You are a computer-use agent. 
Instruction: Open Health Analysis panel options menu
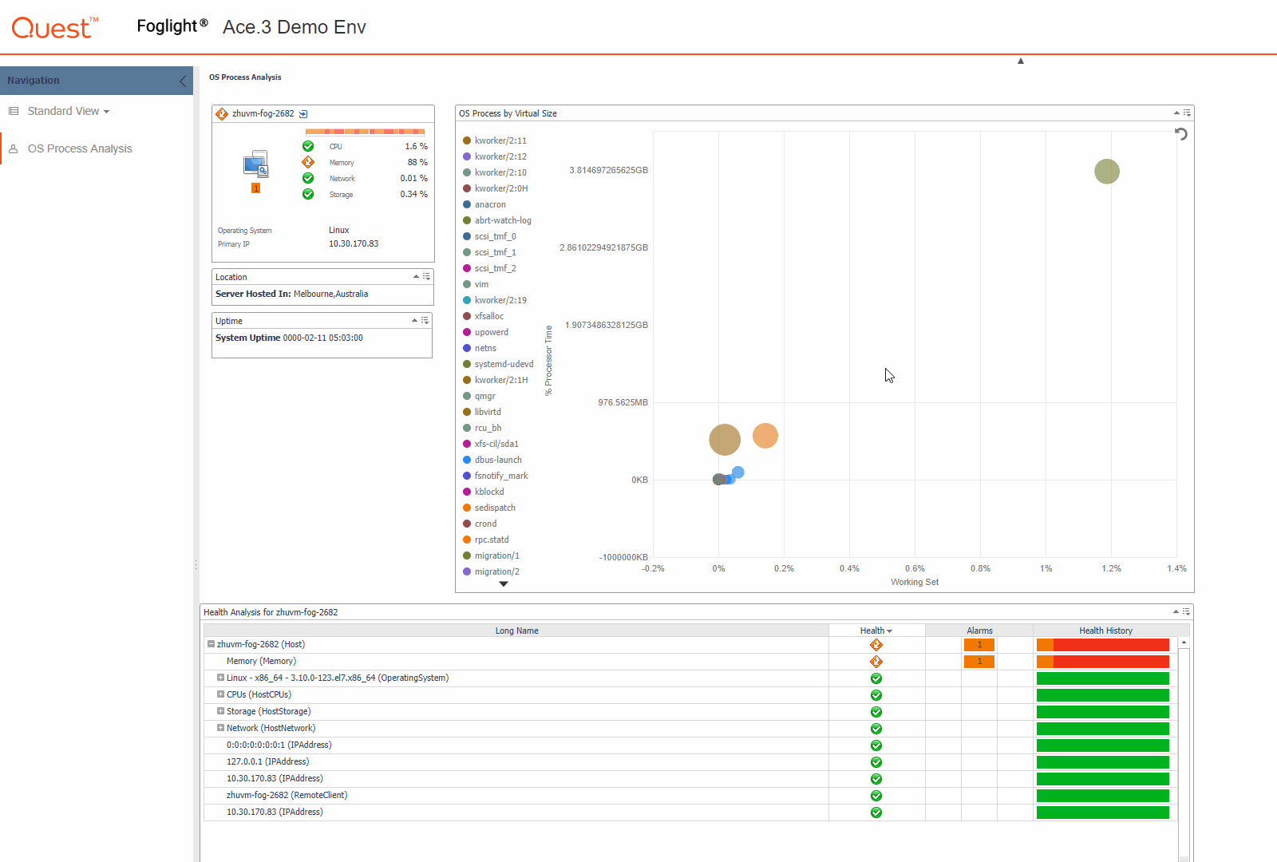click(1186, 611)
